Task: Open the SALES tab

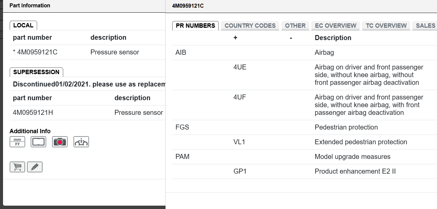Action: pos(425,26)
